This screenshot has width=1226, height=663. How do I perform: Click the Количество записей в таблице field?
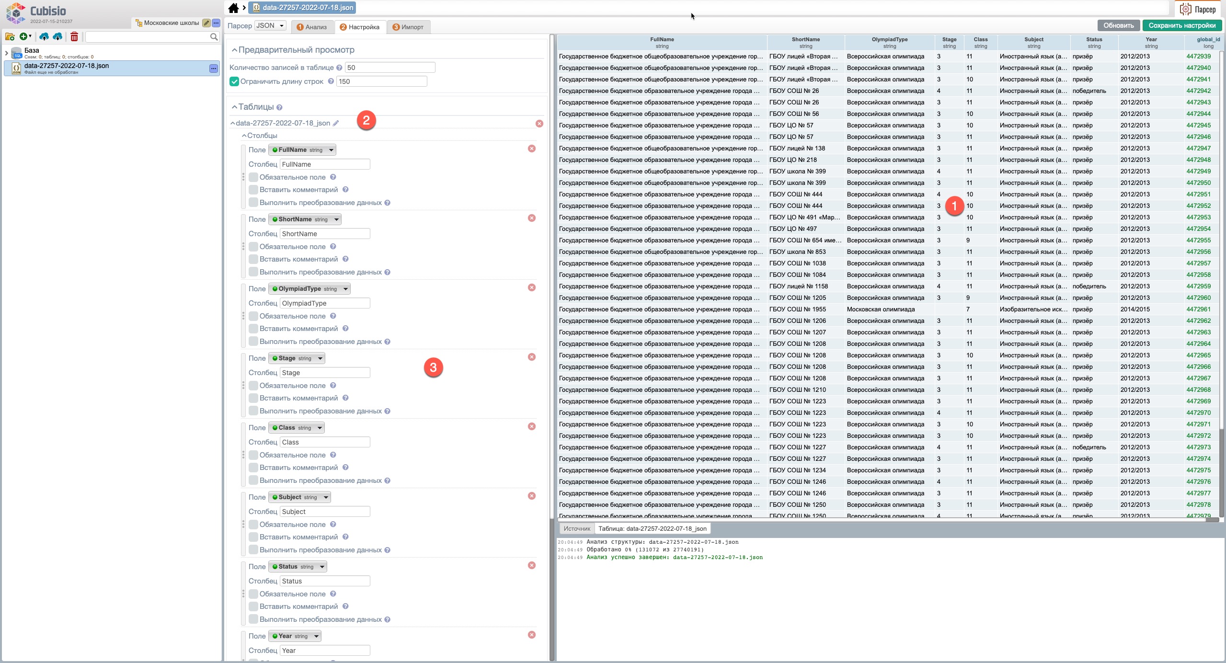coord(390,68)
